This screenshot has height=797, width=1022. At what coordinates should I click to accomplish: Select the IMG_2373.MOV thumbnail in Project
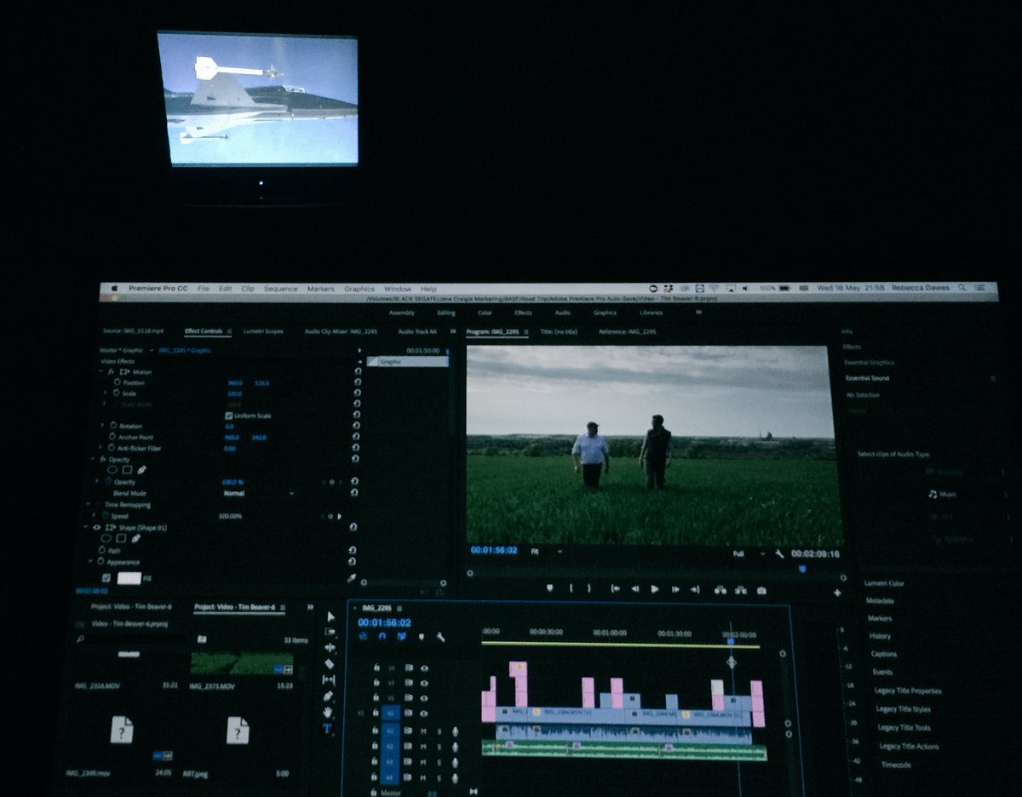tap(241, 663)
